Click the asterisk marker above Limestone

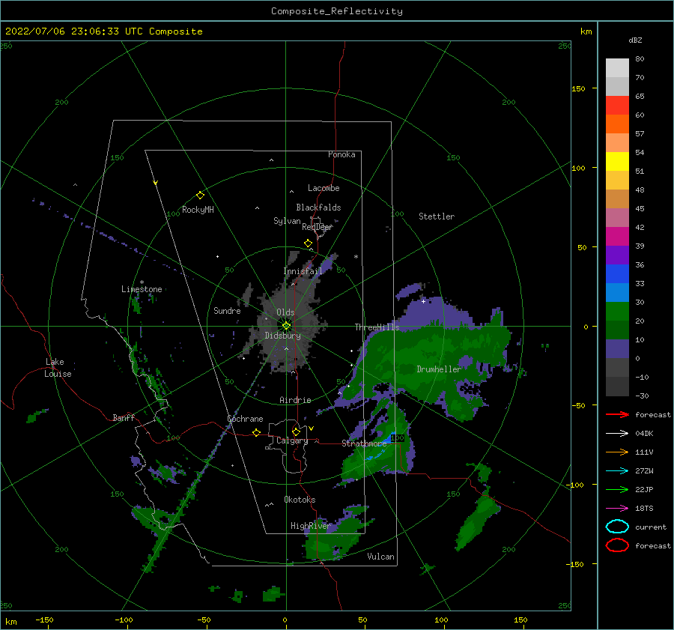click(142, 282)
